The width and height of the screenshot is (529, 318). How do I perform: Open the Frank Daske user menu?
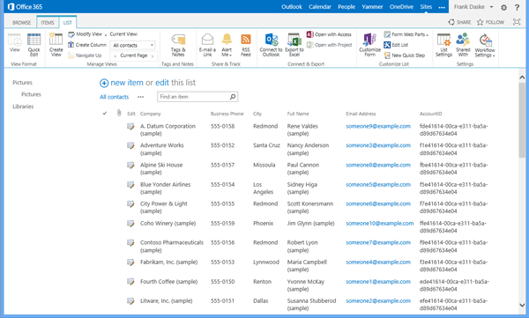(473, 7)
